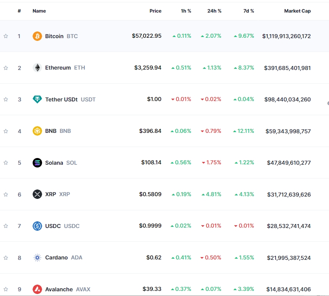
Task: Click the Tether USDt logo icon
Action: point(37,99)
